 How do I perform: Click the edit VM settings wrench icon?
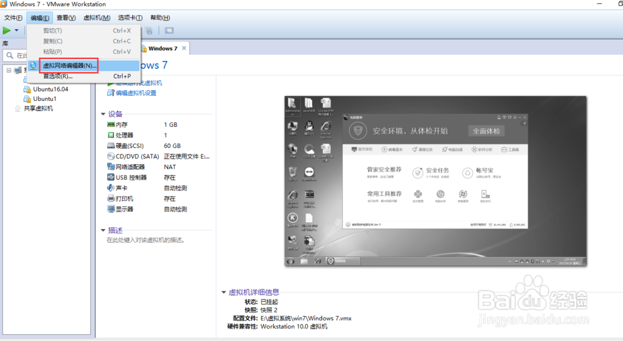111,93
